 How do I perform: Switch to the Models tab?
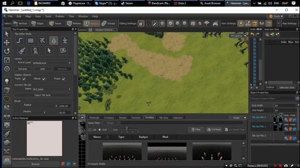click(x=123, y=118)
